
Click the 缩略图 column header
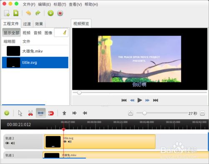[10, 42]
